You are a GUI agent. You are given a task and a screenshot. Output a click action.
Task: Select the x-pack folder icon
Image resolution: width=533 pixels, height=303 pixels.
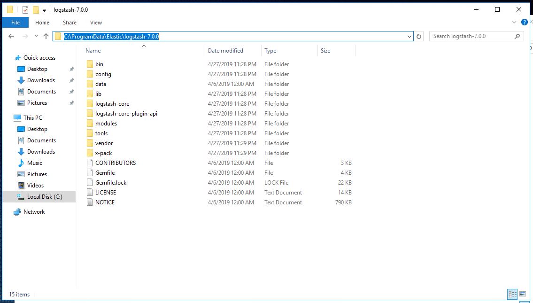click(90, 153)
